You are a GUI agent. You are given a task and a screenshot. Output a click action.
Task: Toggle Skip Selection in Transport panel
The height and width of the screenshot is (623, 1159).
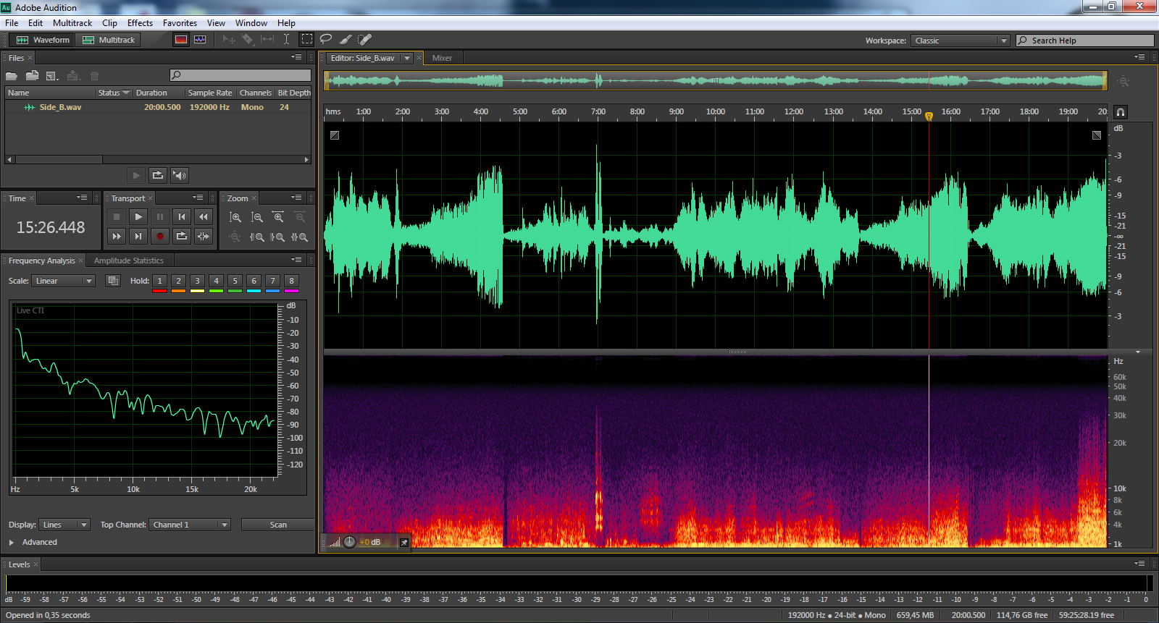[204, 236]
